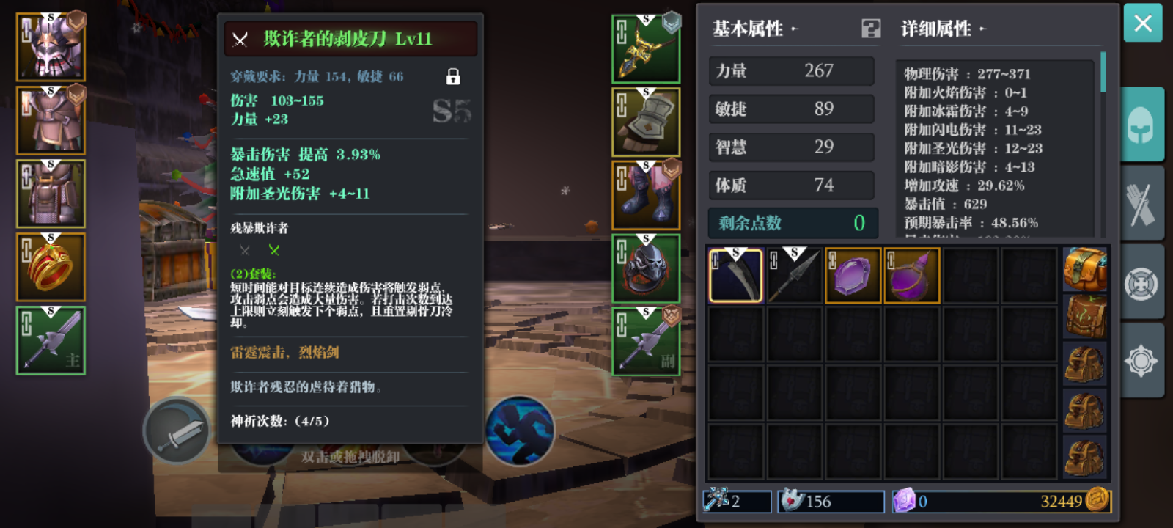Toggle first set piece dagger icon
The image size is (1173, 528).
tap(245, 250)
